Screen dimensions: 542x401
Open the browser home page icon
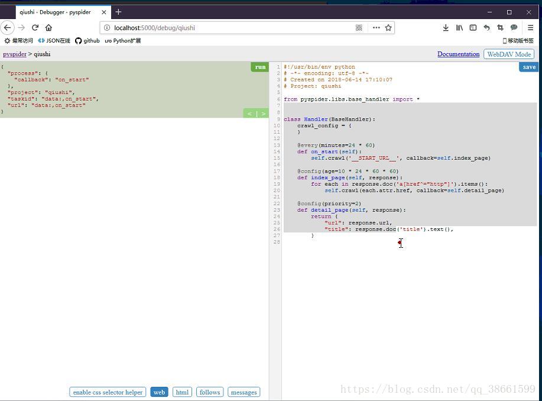tap(48, 28)
